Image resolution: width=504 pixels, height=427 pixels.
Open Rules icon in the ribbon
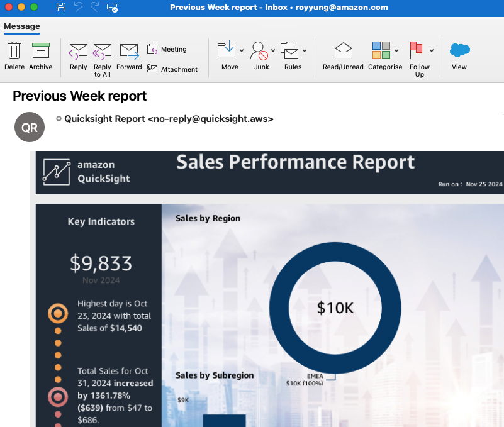point(289,50)
